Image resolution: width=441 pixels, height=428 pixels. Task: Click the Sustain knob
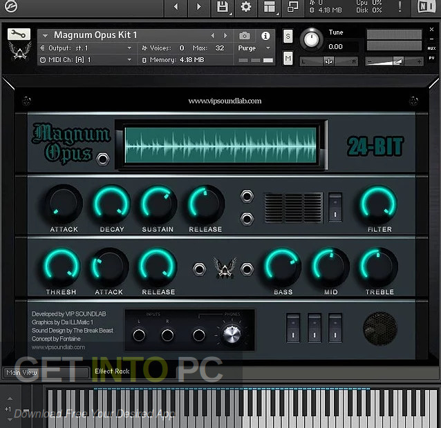pos(158,204)
